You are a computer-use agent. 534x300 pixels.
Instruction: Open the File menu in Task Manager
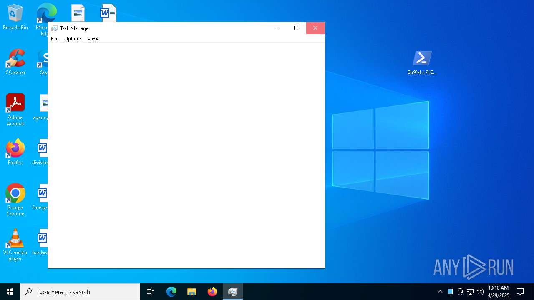click(55, 39)
